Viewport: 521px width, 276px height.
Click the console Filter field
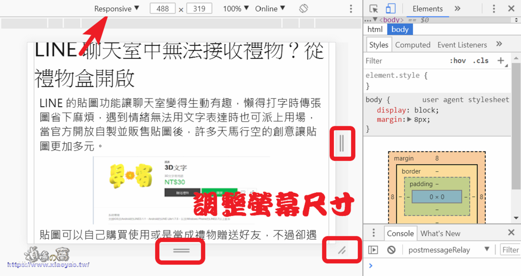point(510,250)
